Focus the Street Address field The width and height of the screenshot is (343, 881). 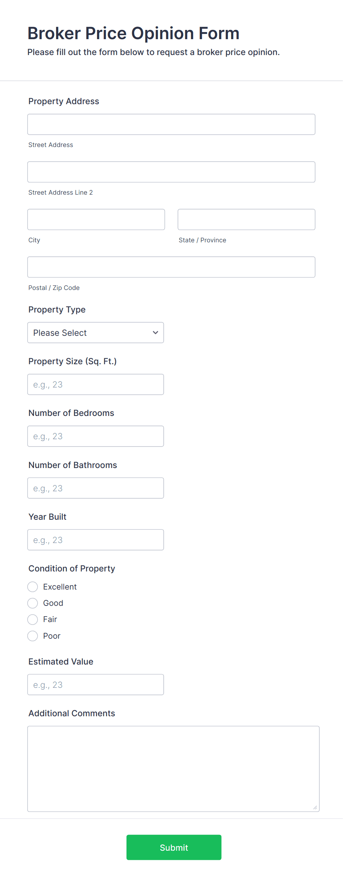pos(171,124)
